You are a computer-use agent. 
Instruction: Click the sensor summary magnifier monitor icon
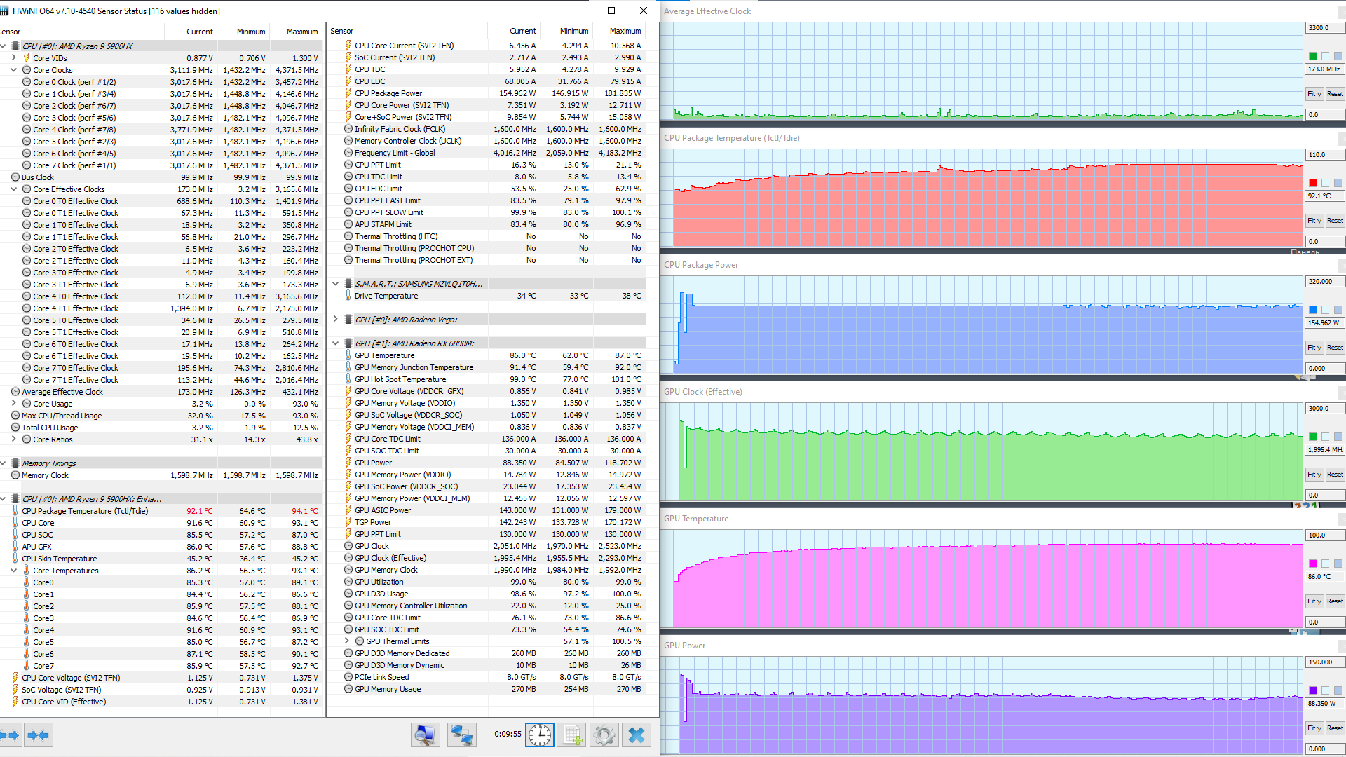(425, 735)
